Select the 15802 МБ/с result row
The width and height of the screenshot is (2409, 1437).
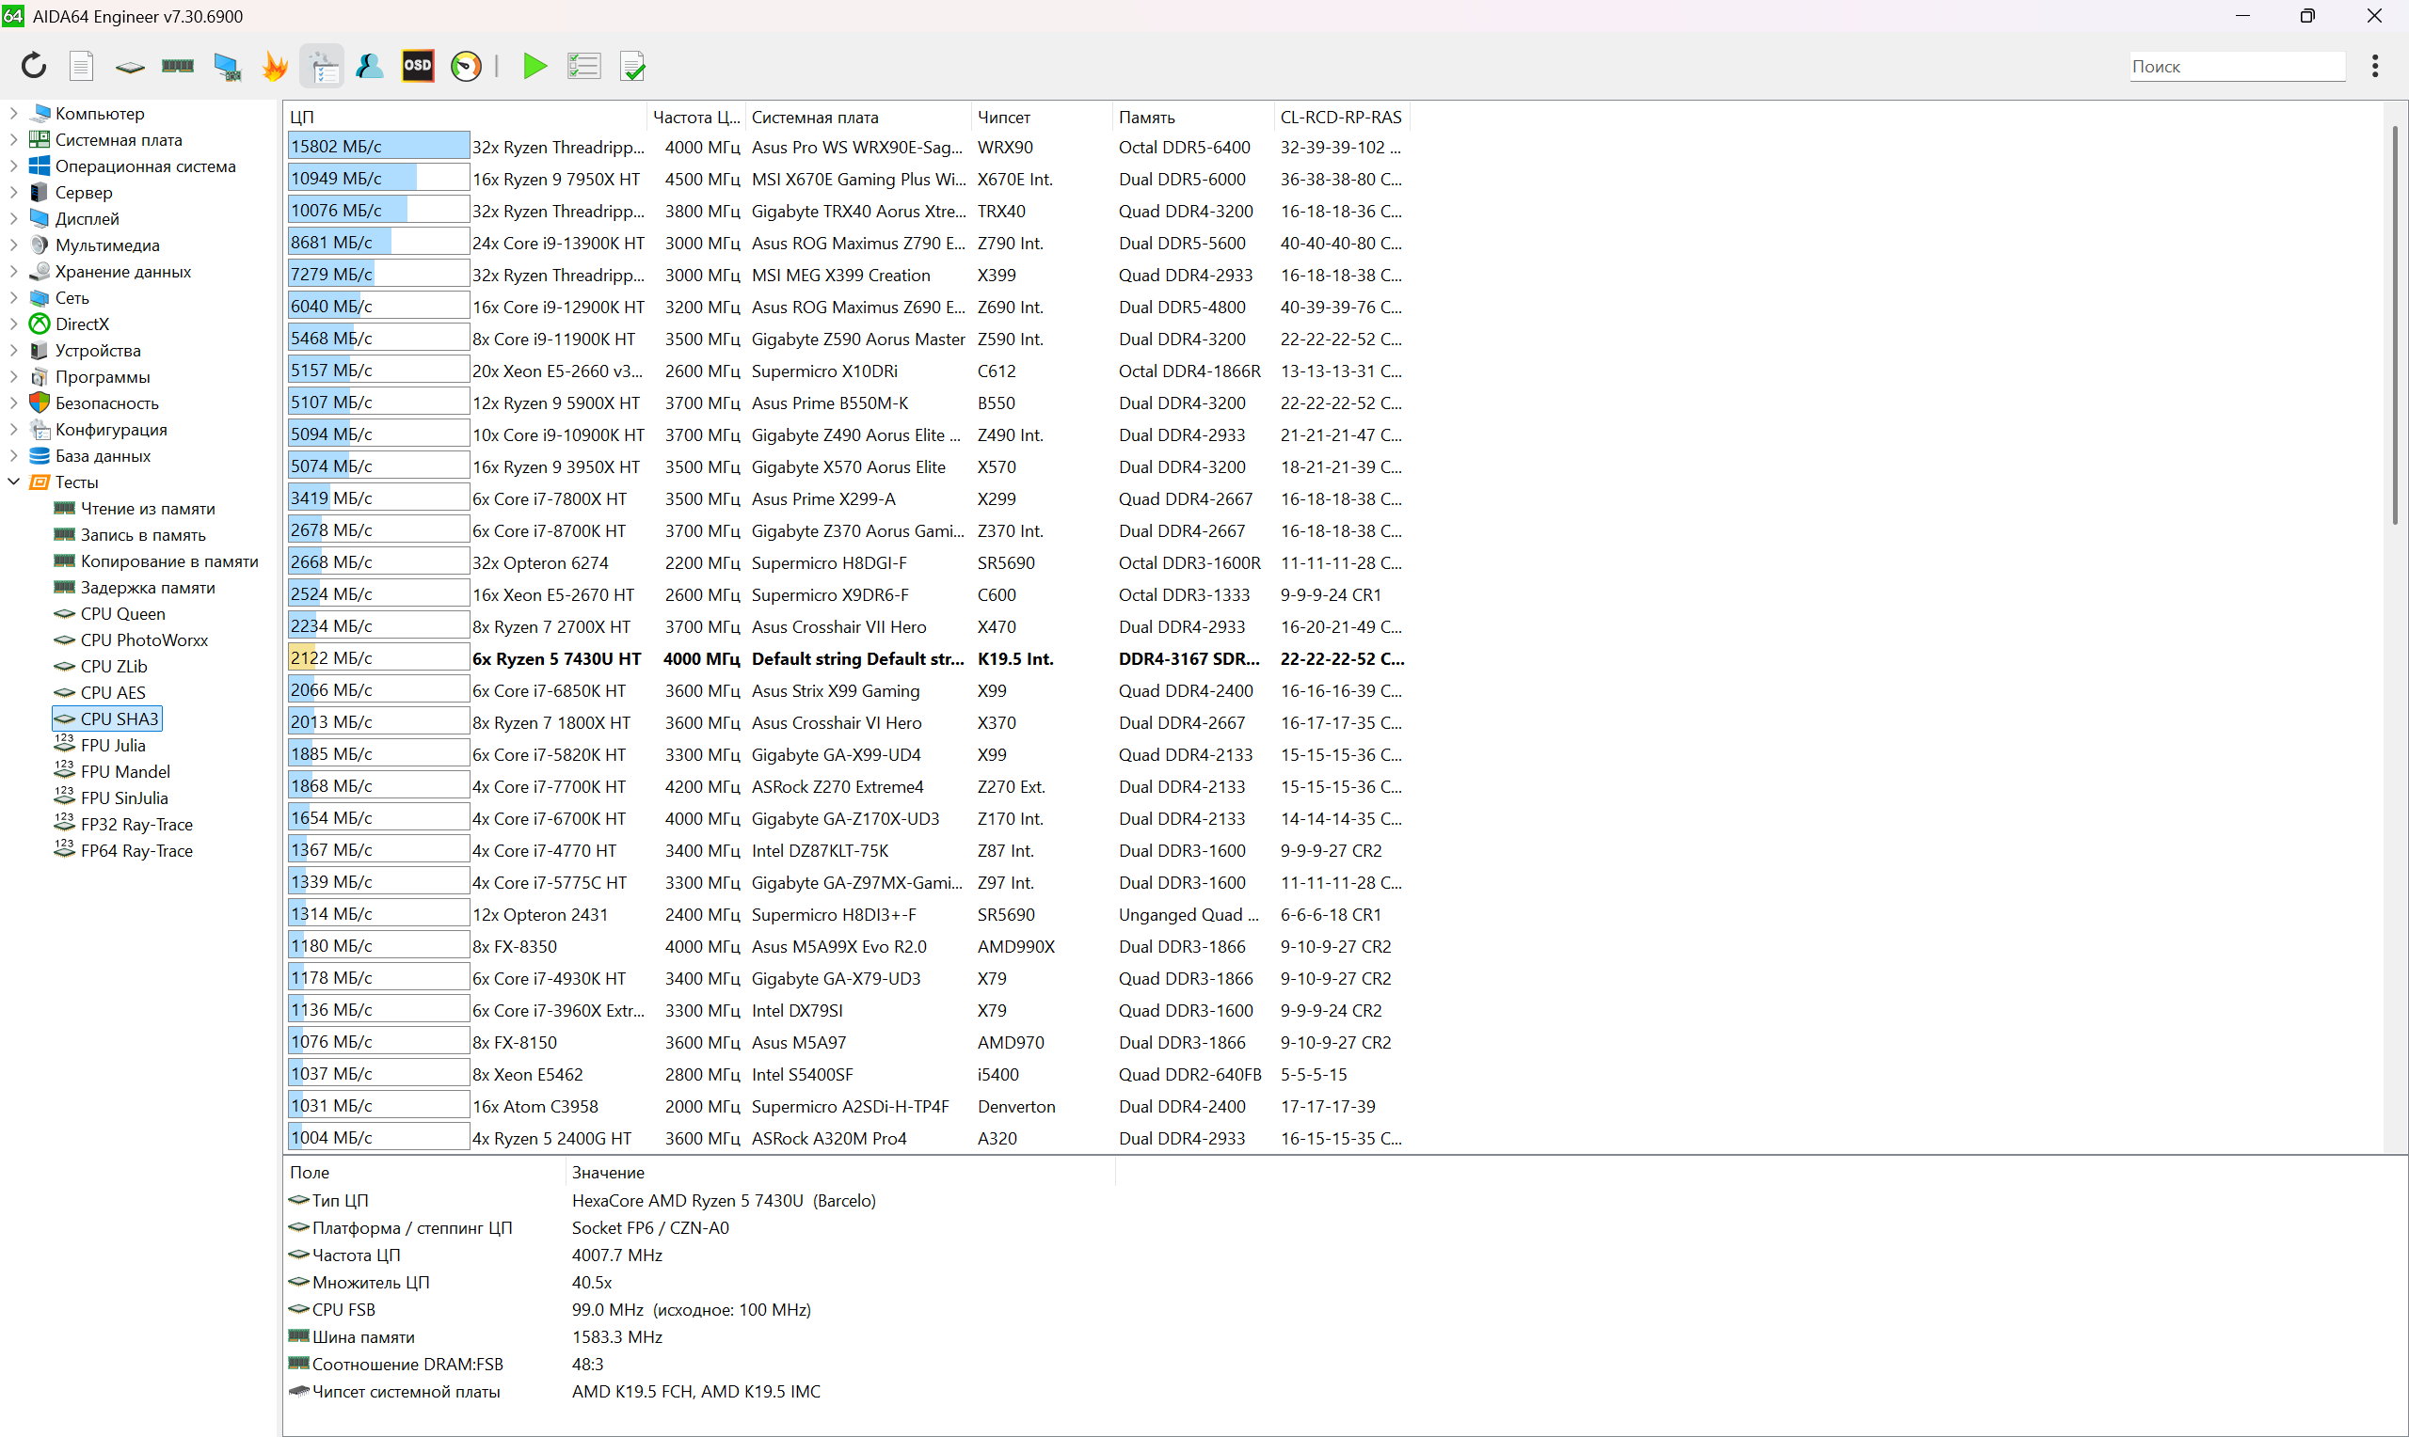[848, 146]
